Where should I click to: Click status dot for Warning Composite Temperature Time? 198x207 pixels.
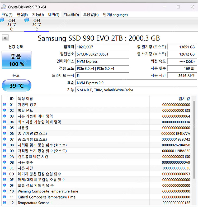click(4, 191)
